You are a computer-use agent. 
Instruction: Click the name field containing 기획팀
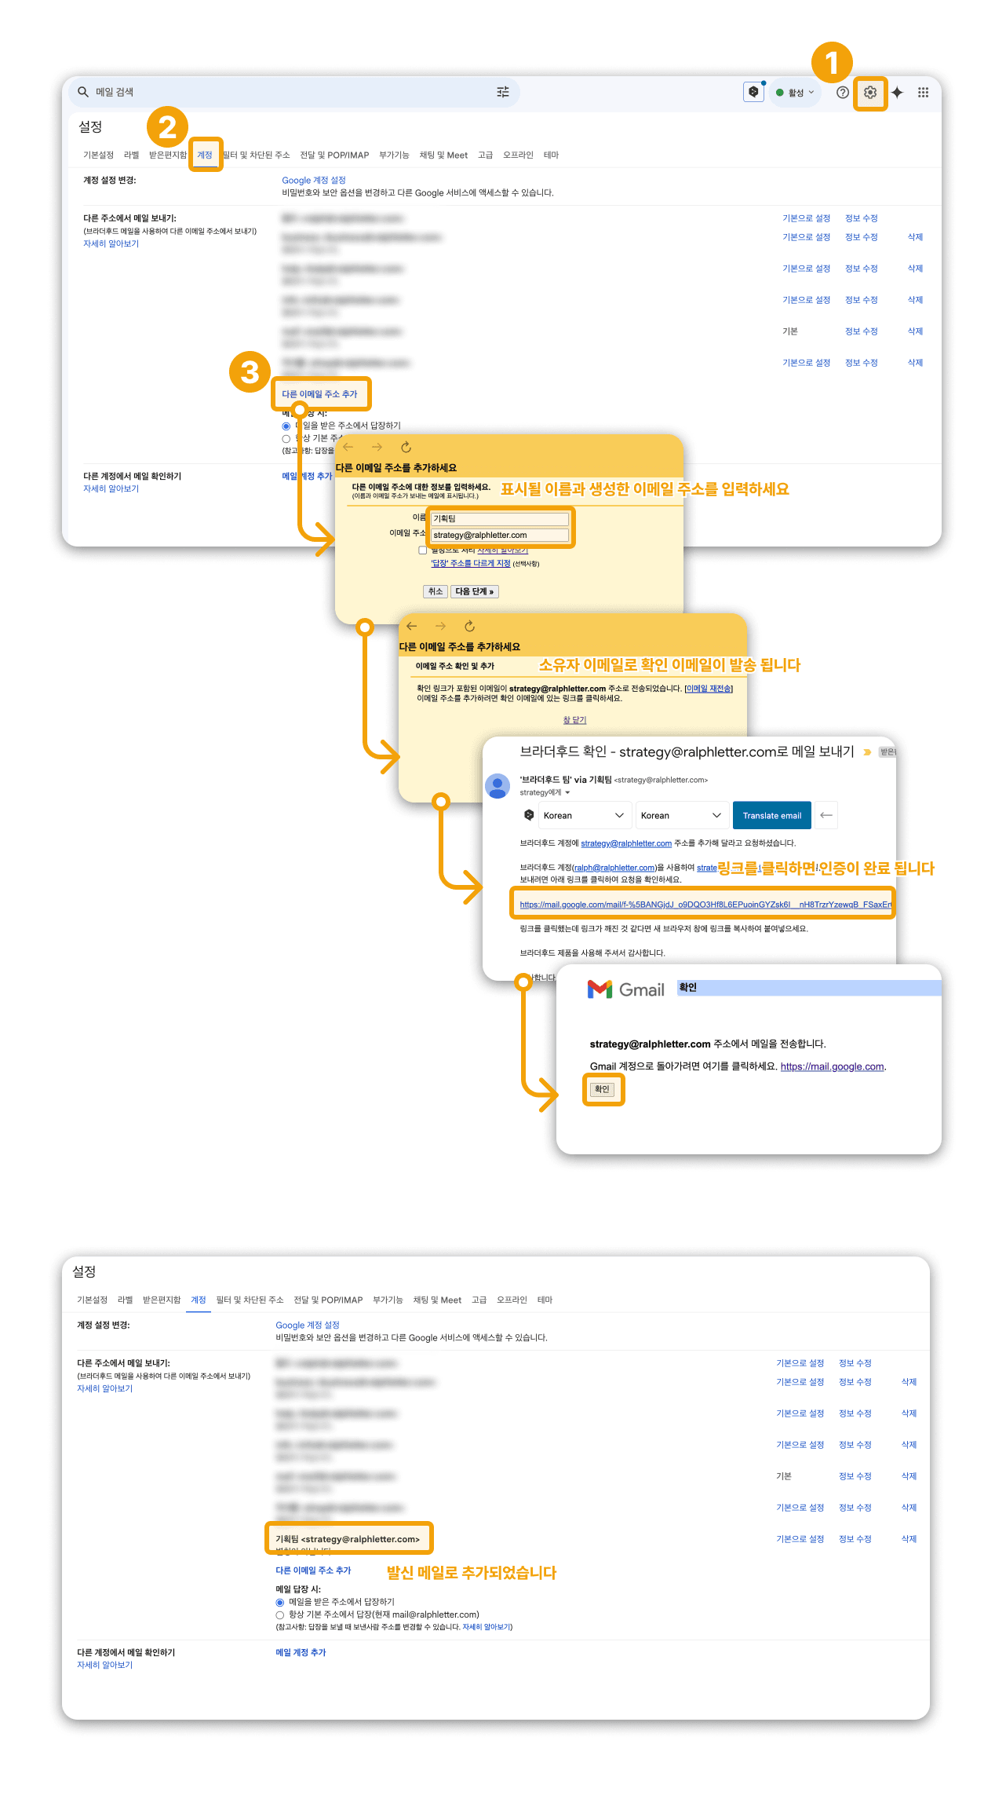(x=500, y=518)
